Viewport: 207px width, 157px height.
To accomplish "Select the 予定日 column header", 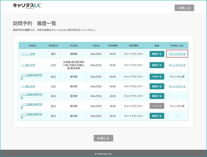I will coord(96,46).
